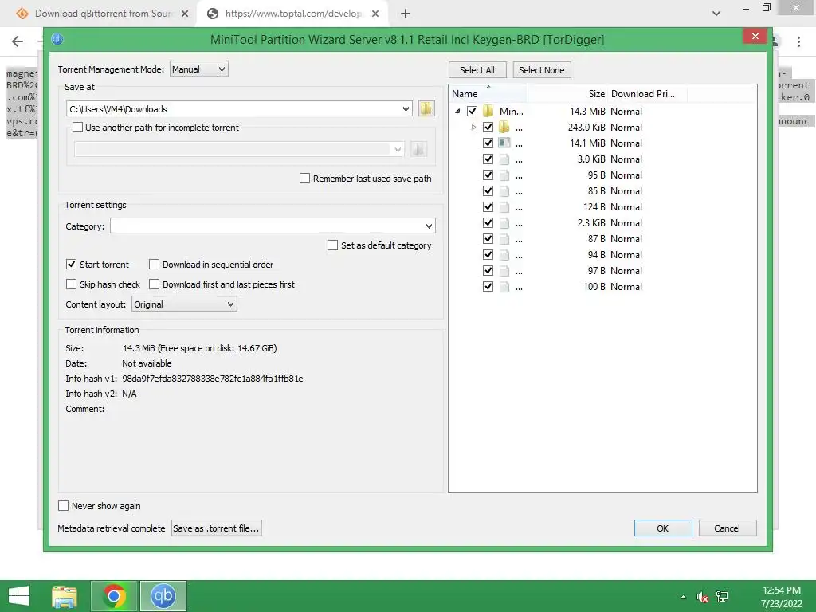The width and height of the screenshot is (816, 612).
Task: Enable Skip hash check
Action: tap(71, 284)
